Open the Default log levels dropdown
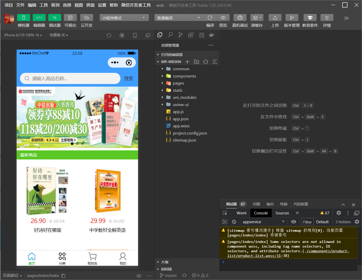Viewport: 362px width, 280px height. 322,222
